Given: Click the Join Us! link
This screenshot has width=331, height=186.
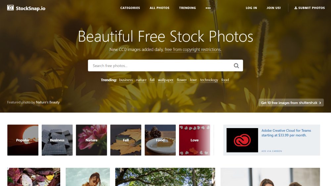Looking at the screenshot, I should coord(274,8).
